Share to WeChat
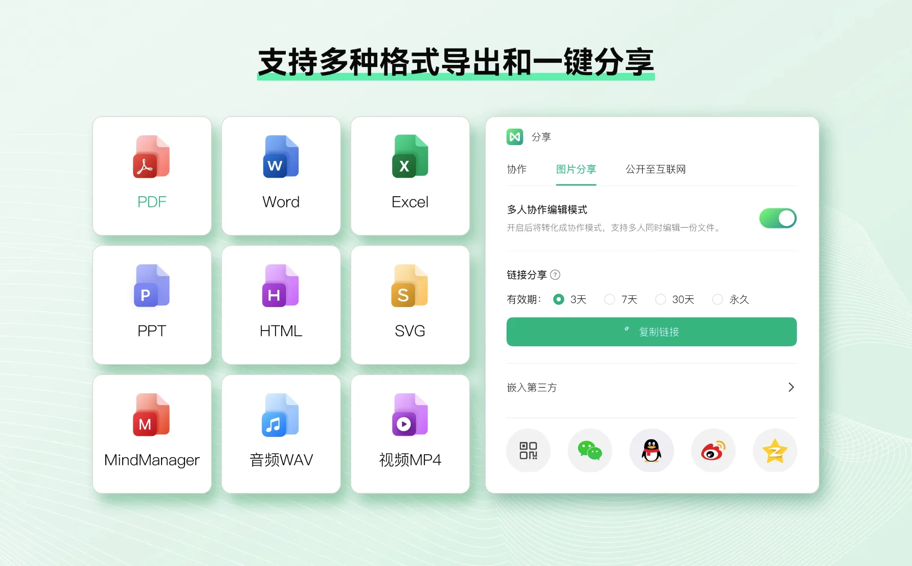 click(x=590, y=451)
